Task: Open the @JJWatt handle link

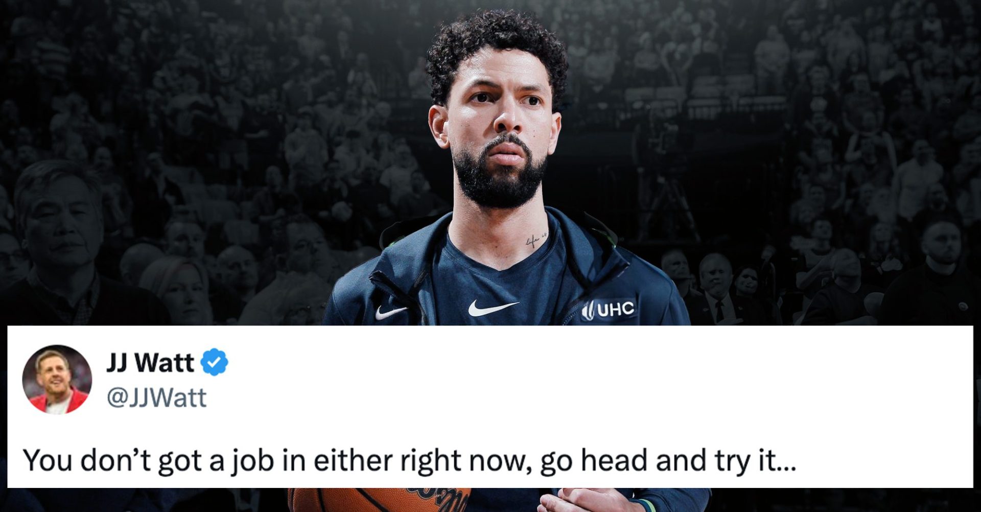Action: (x=156, y=398)
